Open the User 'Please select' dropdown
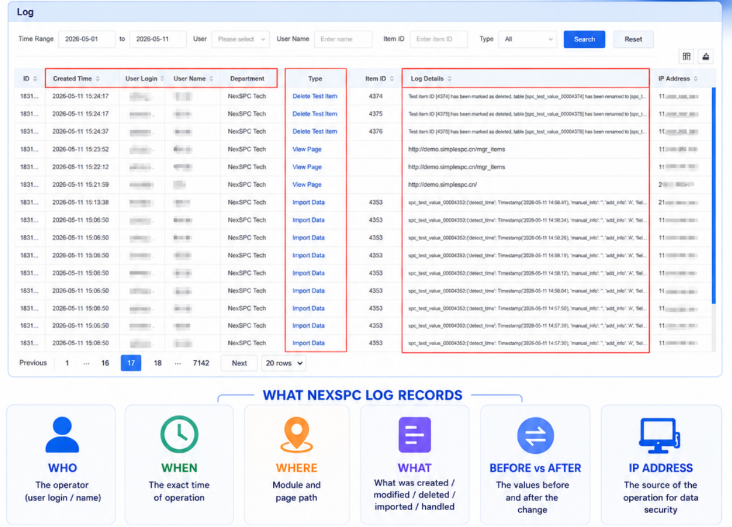Image resolution: width=732 pixels, height=527 pixels. [240, 40]
